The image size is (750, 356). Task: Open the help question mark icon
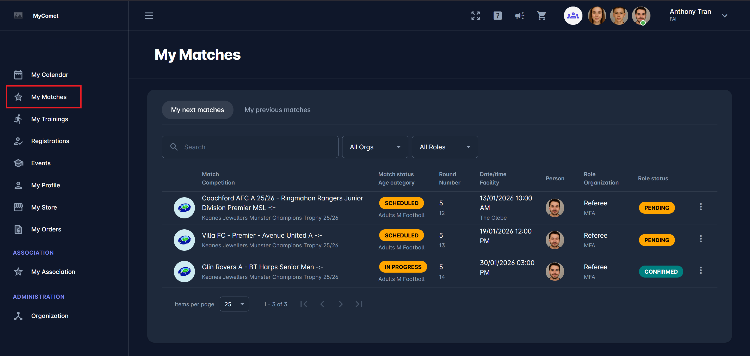497,16
